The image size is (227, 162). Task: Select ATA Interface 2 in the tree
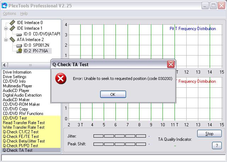point(30,40)
